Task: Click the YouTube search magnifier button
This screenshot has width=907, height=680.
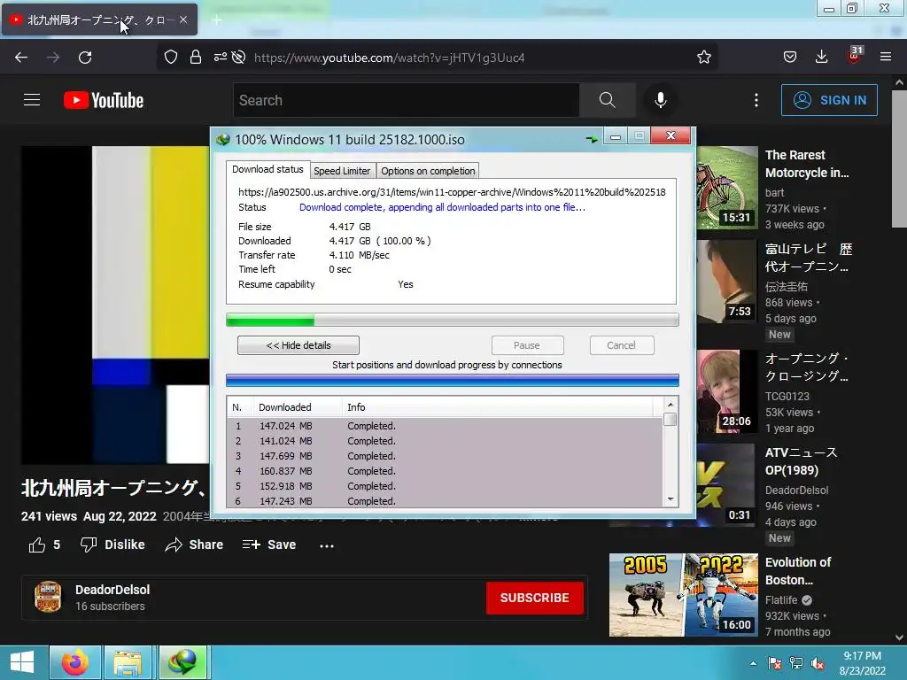Action: pyautogui.click(x=608, y=100)
